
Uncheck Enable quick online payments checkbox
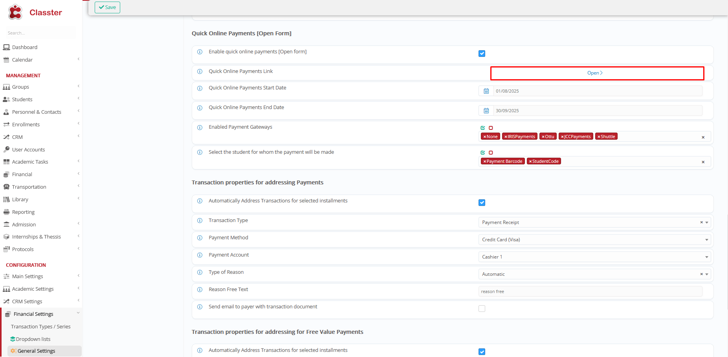click(x=482, y=54)
